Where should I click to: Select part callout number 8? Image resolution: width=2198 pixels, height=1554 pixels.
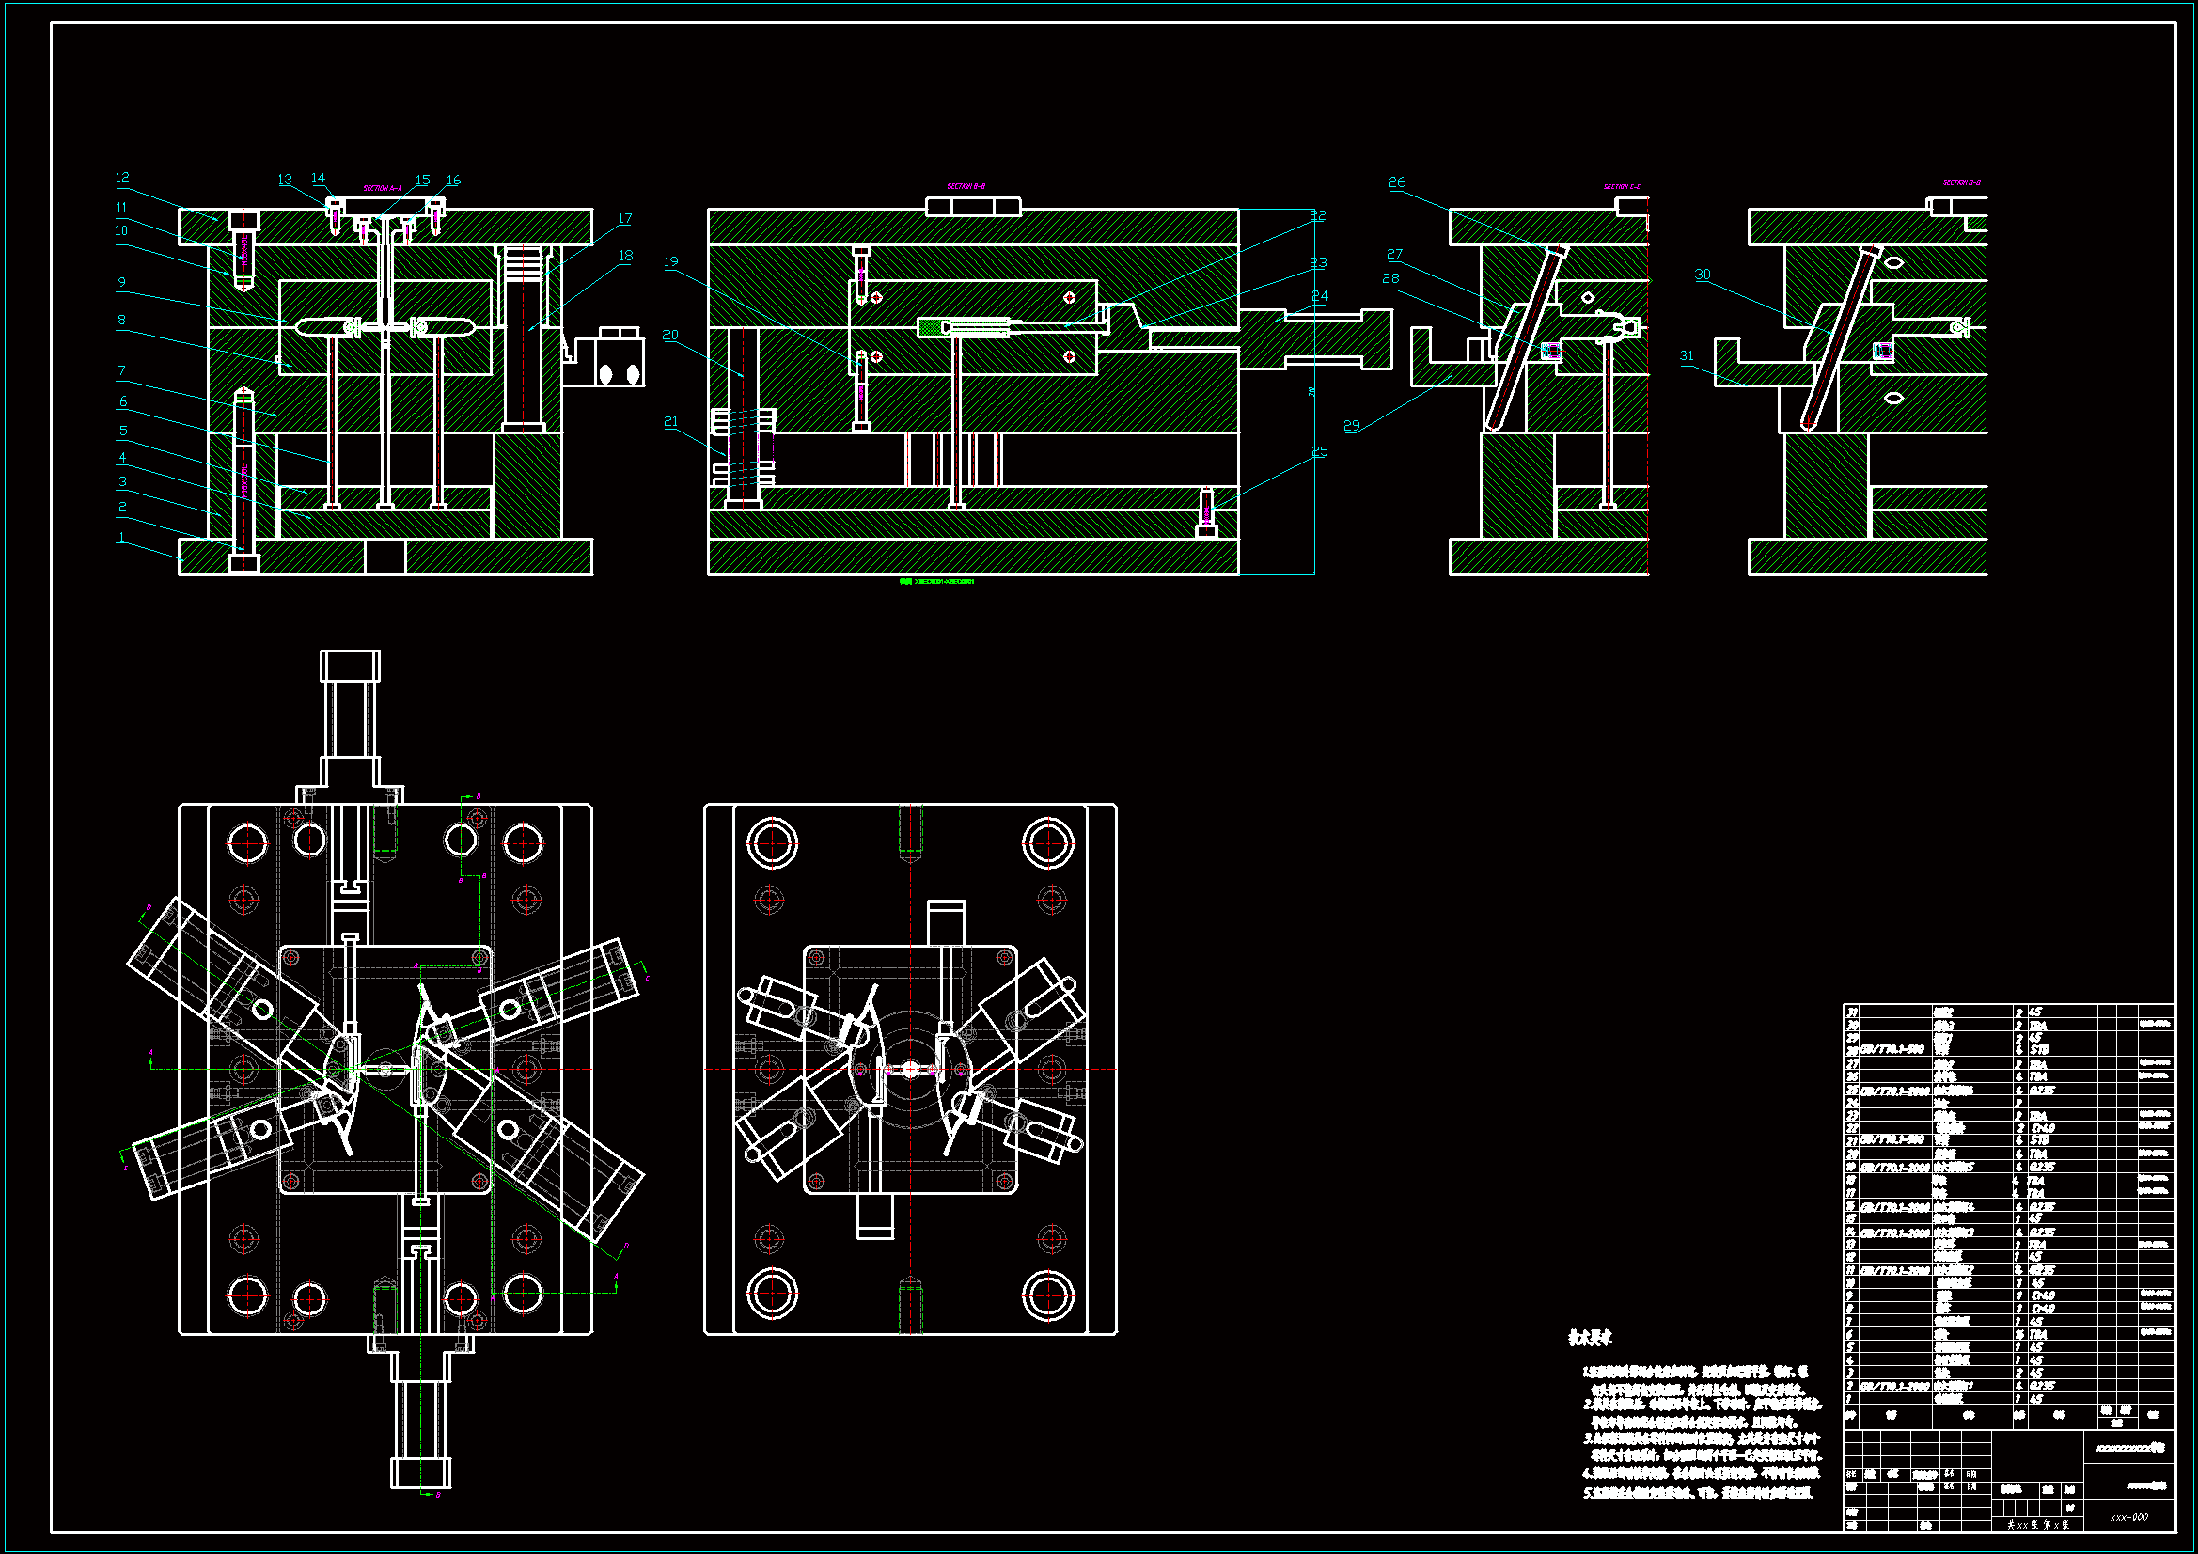pyautogui.click(x=121, y=321)
